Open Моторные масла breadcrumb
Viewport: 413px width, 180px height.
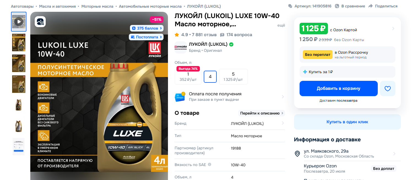pyautogui.click(x=97, y=6)
